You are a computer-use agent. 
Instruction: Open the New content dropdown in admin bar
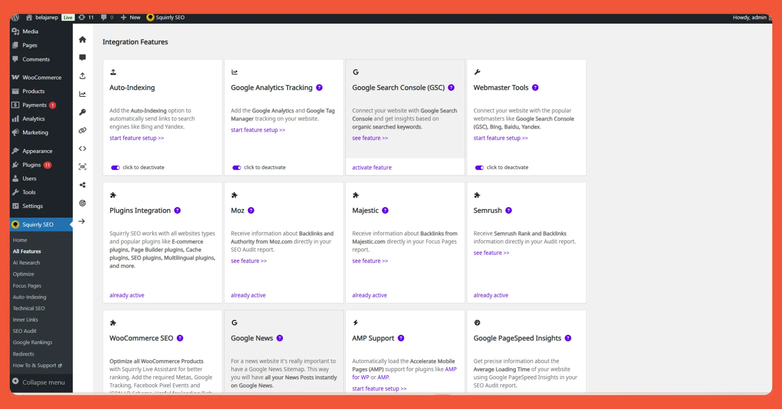click(131, 17)
